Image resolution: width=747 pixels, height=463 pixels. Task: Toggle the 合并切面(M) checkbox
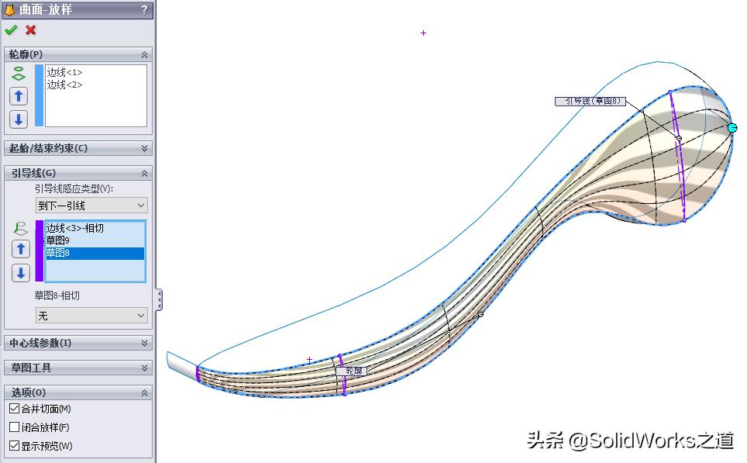[x=12, y=409]
